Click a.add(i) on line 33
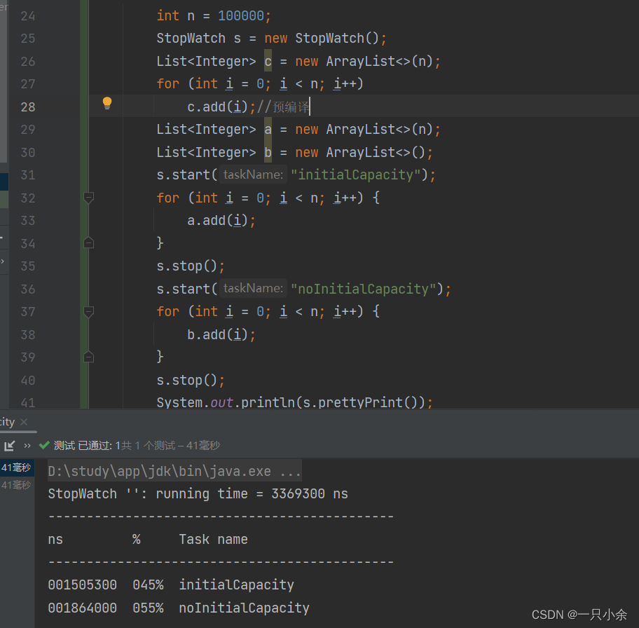 coord(217,221)
